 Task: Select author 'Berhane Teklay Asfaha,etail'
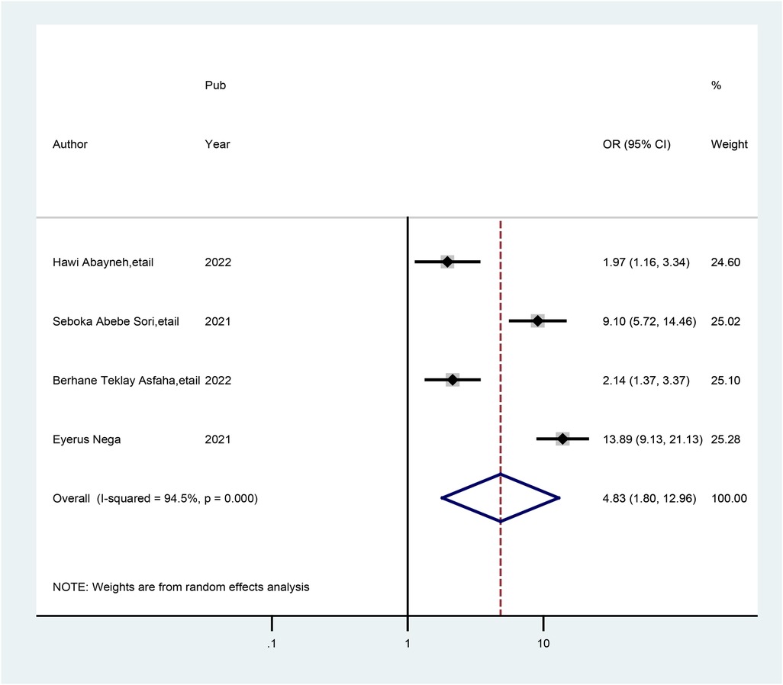point(127,381)
